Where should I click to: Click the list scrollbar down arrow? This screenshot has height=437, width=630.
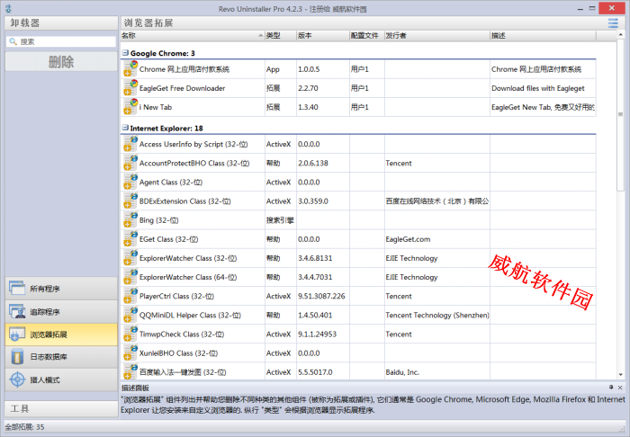pos(621,375)
